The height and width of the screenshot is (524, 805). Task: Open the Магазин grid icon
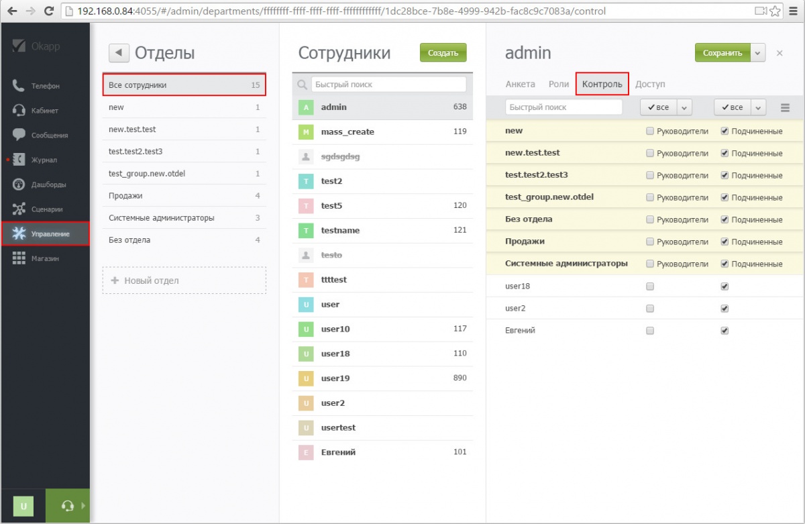pyautogui.click(x=19, y=258)
